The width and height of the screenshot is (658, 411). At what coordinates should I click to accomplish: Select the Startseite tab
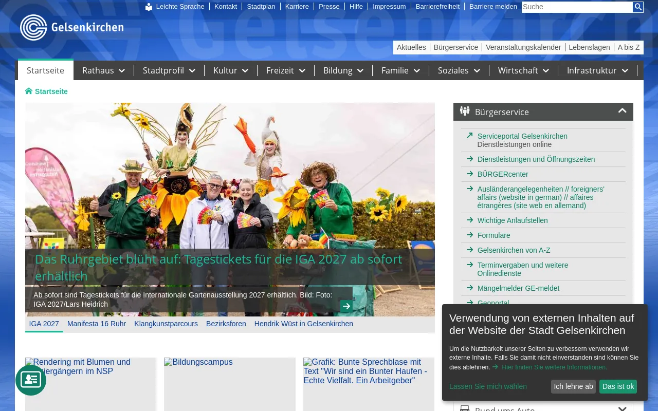click(46, 70)
